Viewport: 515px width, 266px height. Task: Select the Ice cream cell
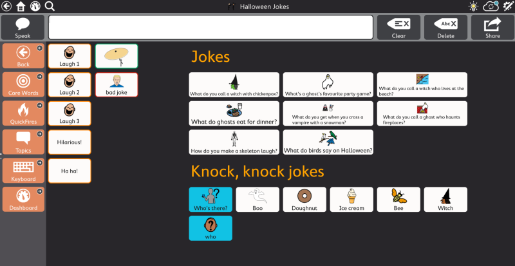pyautogui.click(x=351, y=199)
